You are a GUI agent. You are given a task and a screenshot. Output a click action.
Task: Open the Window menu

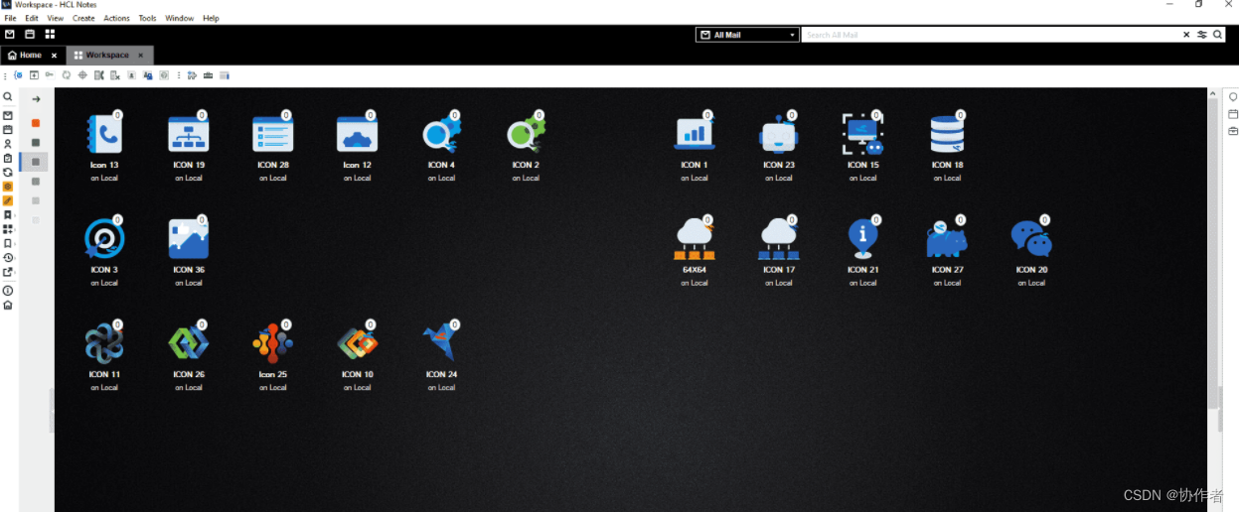180,18
